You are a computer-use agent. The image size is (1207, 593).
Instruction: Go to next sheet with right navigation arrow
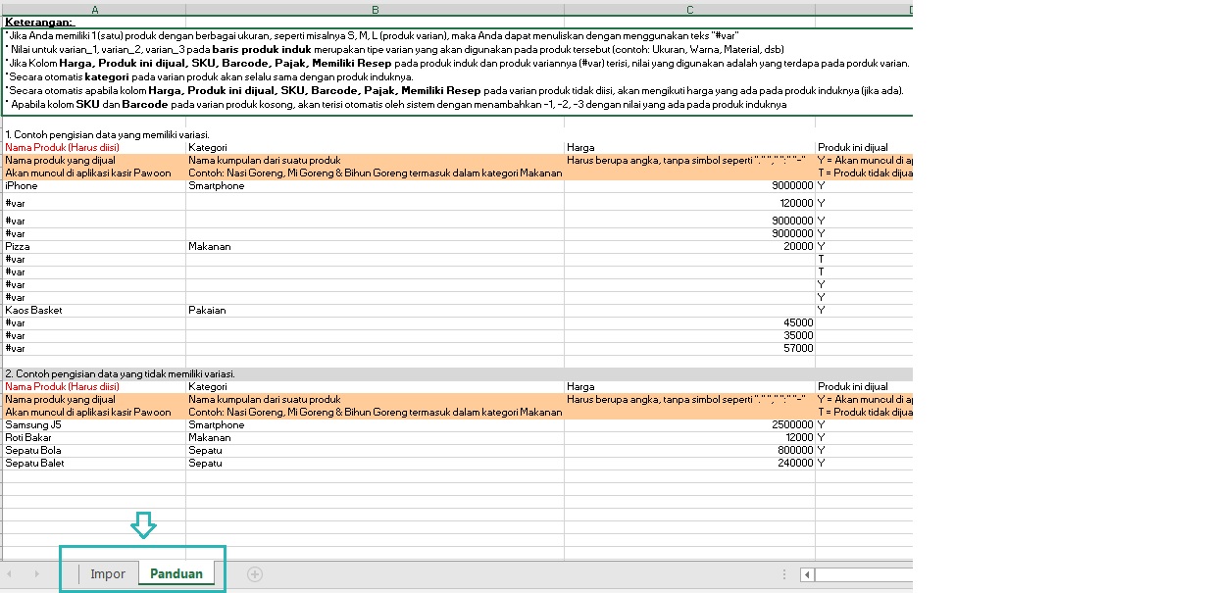tap(37, 574)
